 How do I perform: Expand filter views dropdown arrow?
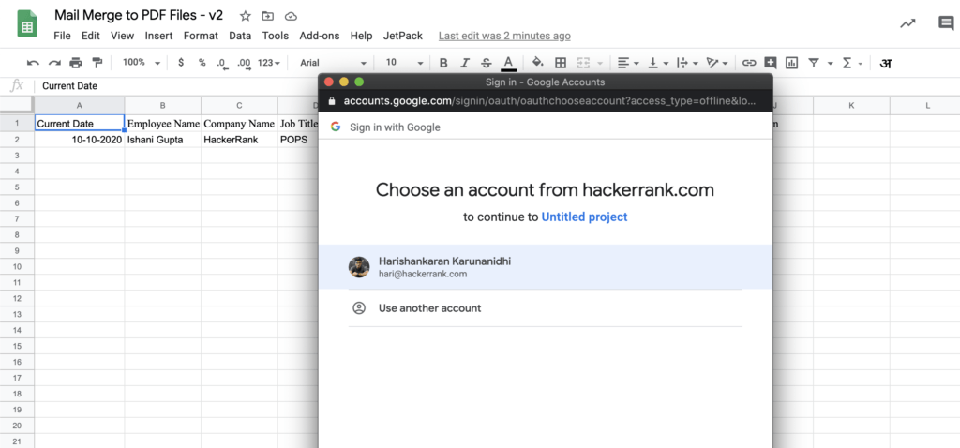pyautogui.click(x=831, y=63)
